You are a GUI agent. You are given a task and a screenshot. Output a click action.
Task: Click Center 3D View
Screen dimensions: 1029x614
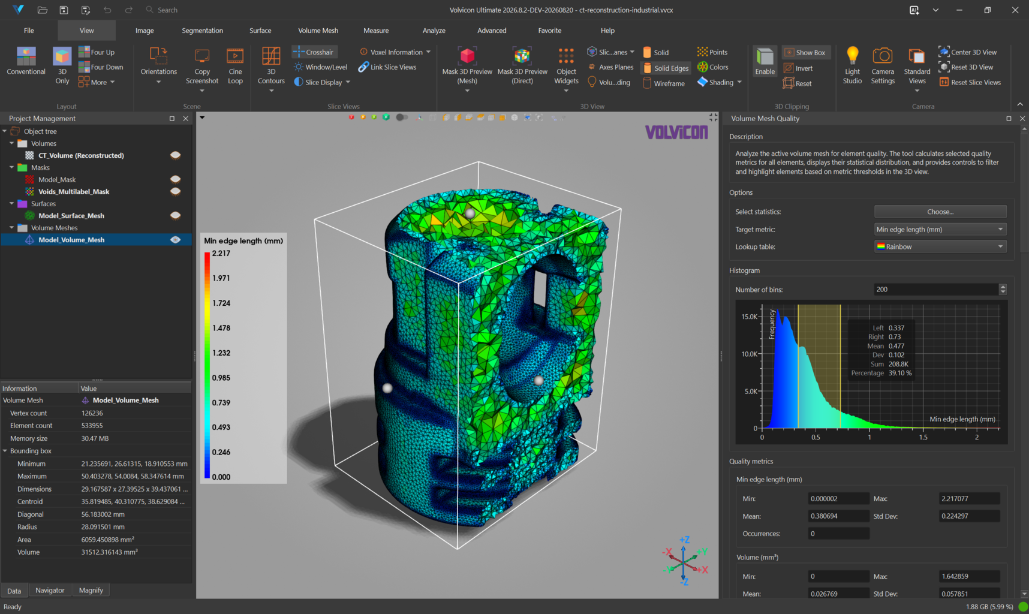[x=968, y=52]
